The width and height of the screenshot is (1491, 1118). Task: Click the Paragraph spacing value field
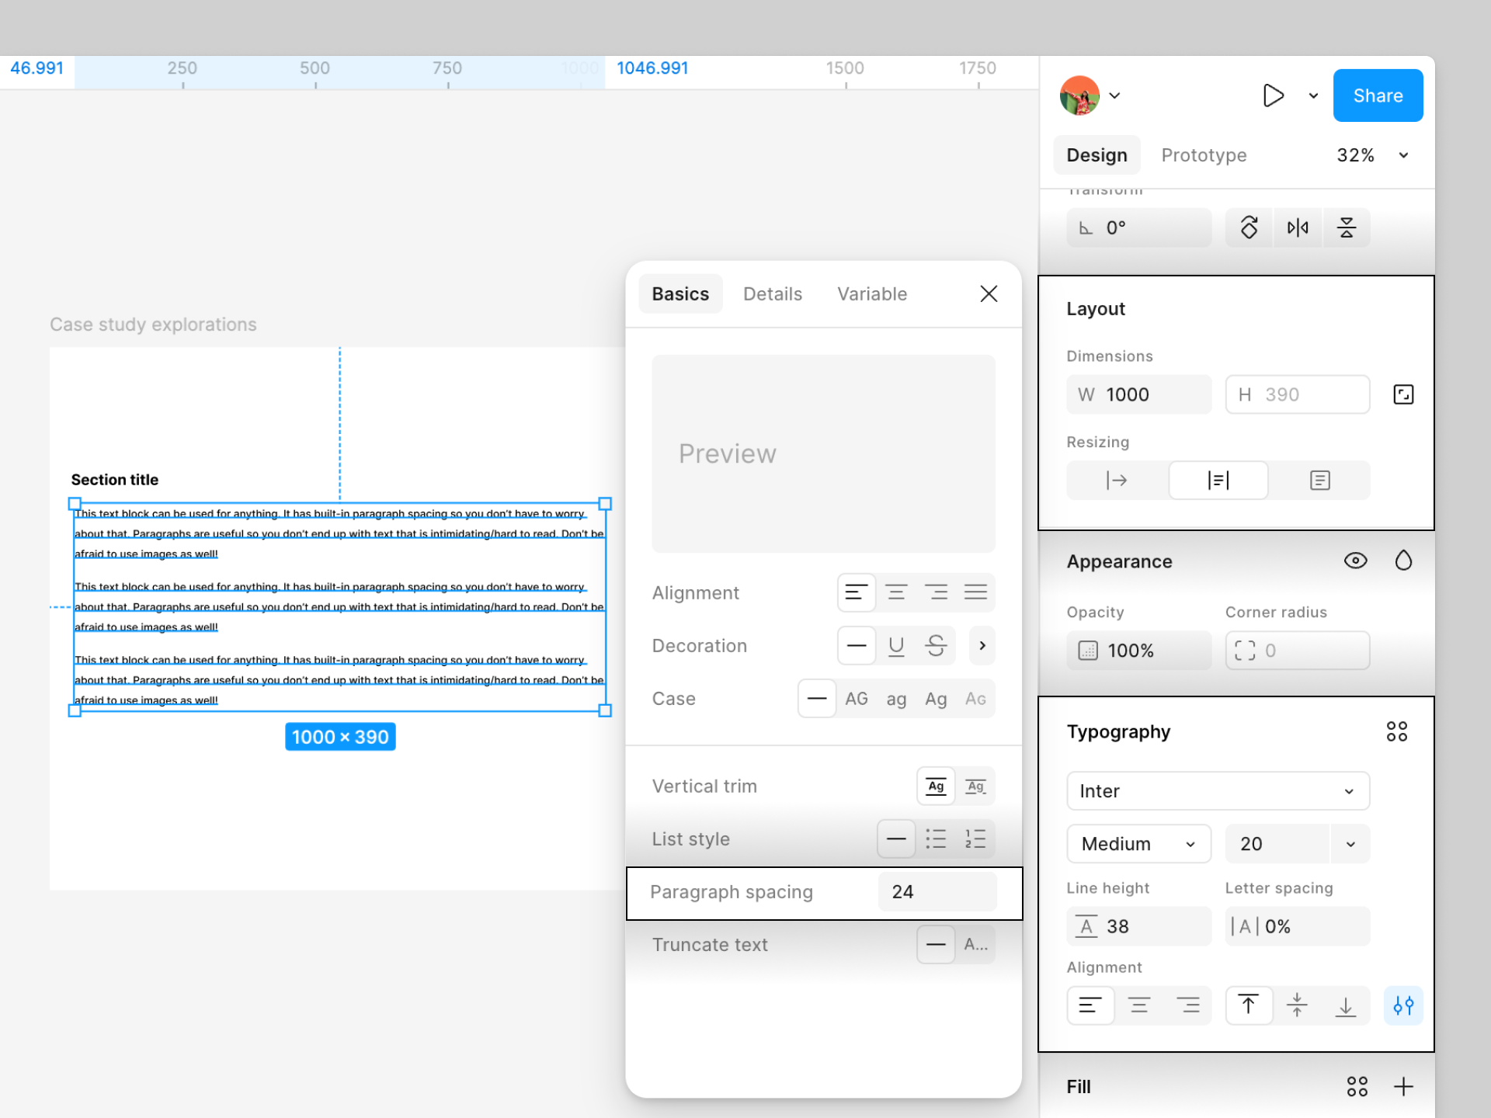point(937,892)
